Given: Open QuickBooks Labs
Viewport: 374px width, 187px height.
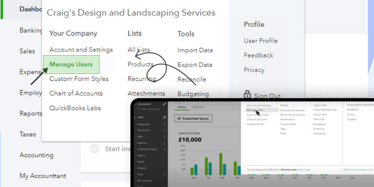Looking at the screenshot, I should coord(75,108).
